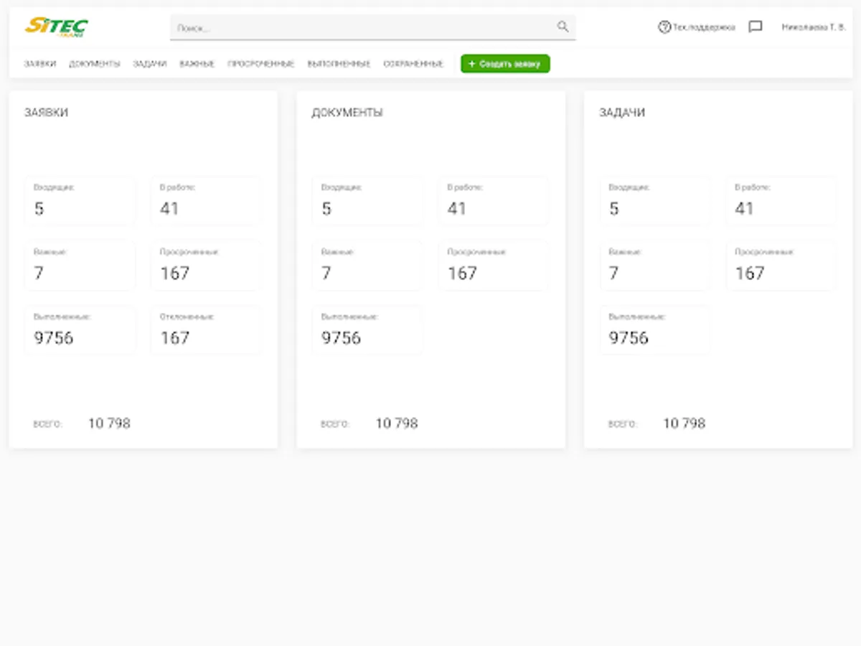
Task: Select В работе tile in Документы card
Action: [x=494, y=201]
